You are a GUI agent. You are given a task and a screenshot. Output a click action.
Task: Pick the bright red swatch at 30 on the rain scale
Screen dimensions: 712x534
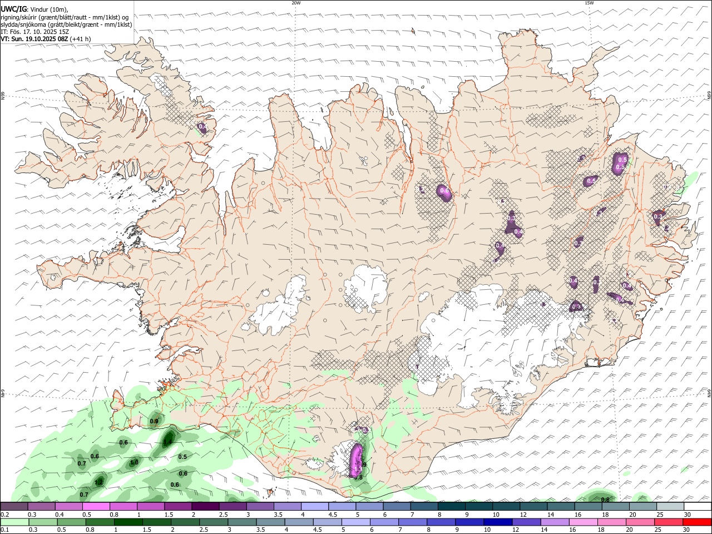(698, 522)
